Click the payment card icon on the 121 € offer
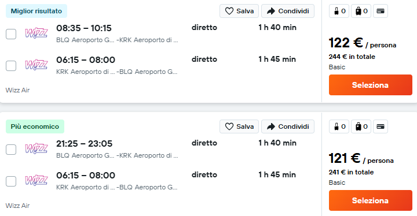This screenshot has height=216, width=417. pyautogui.click(x=381, y=126)
